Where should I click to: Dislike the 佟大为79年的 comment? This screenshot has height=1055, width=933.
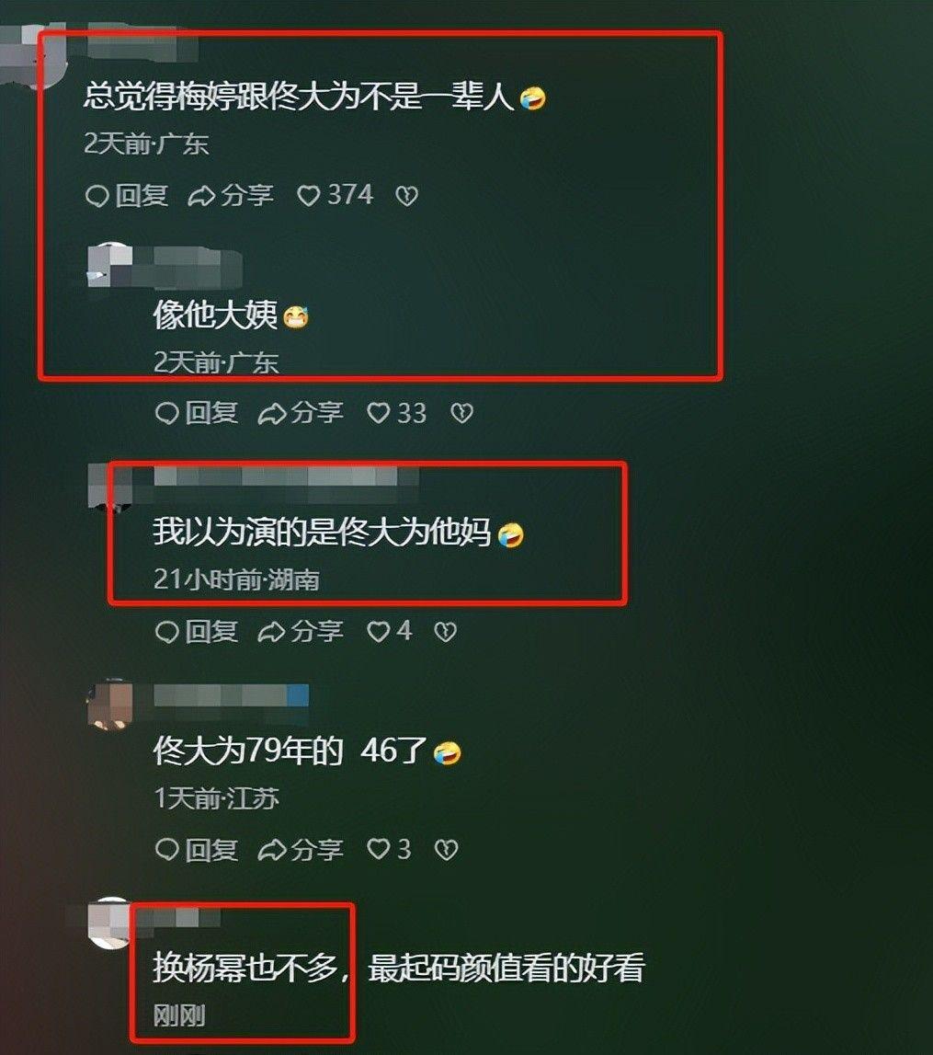click(447, 850)
